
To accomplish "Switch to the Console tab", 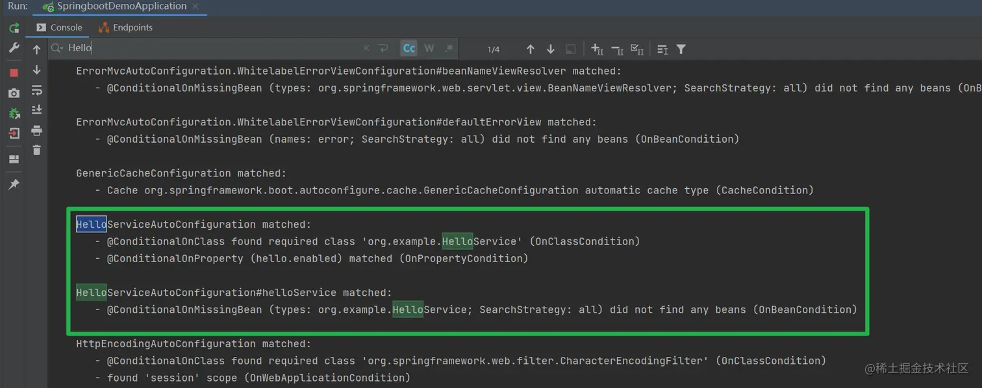I will tap(60, 27).
